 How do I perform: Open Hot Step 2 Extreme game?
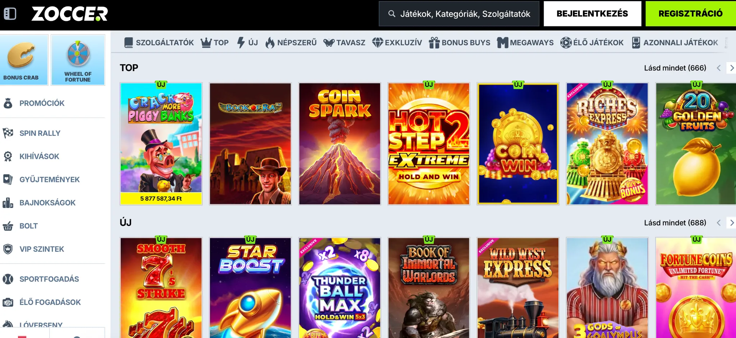coord(429,144)
